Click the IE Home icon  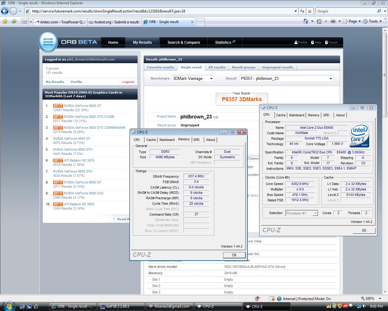click(x=306, y=21)
